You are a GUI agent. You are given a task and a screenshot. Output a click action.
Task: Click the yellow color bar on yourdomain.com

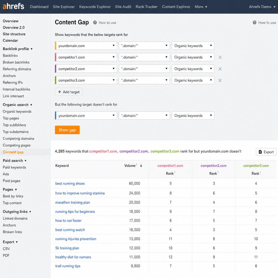tap(56, 46)
